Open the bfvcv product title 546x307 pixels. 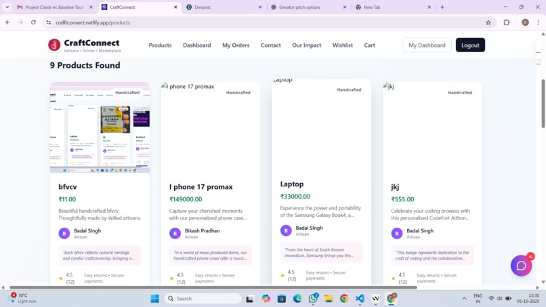pyautogui.click(x=68, y=187)
